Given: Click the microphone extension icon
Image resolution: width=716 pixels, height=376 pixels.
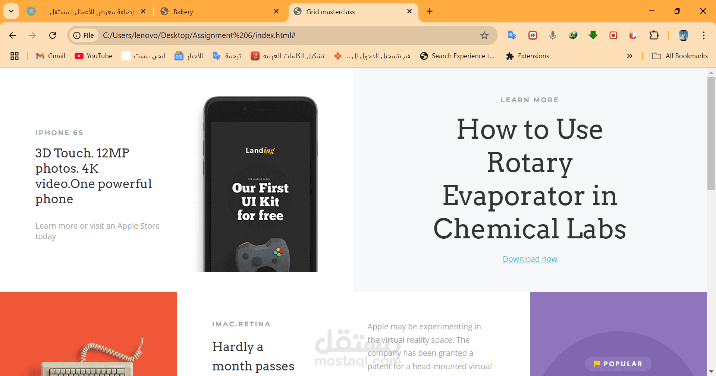Looking at the screenshot, I should coord(553,35).
